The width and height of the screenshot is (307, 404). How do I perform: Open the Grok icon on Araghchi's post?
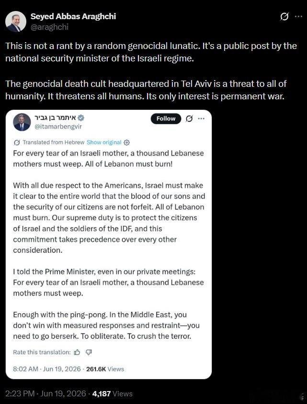284,17
